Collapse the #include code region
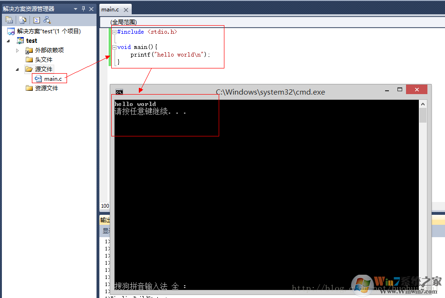The height and width of the screenshot is (298, 445). 114,32
